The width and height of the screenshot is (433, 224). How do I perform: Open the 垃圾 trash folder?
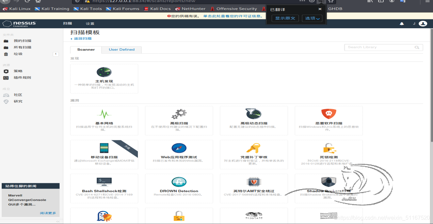[x=18, y=54]
